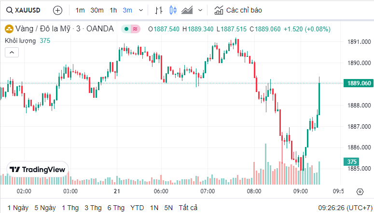Screen dimensions: 374x213
Task: Select candlestick chart style
Action: pyautogui.click(x=173, y=10)
